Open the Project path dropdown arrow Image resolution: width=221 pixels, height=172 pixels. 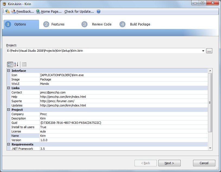pyautogui.click(x=203, y=51)
